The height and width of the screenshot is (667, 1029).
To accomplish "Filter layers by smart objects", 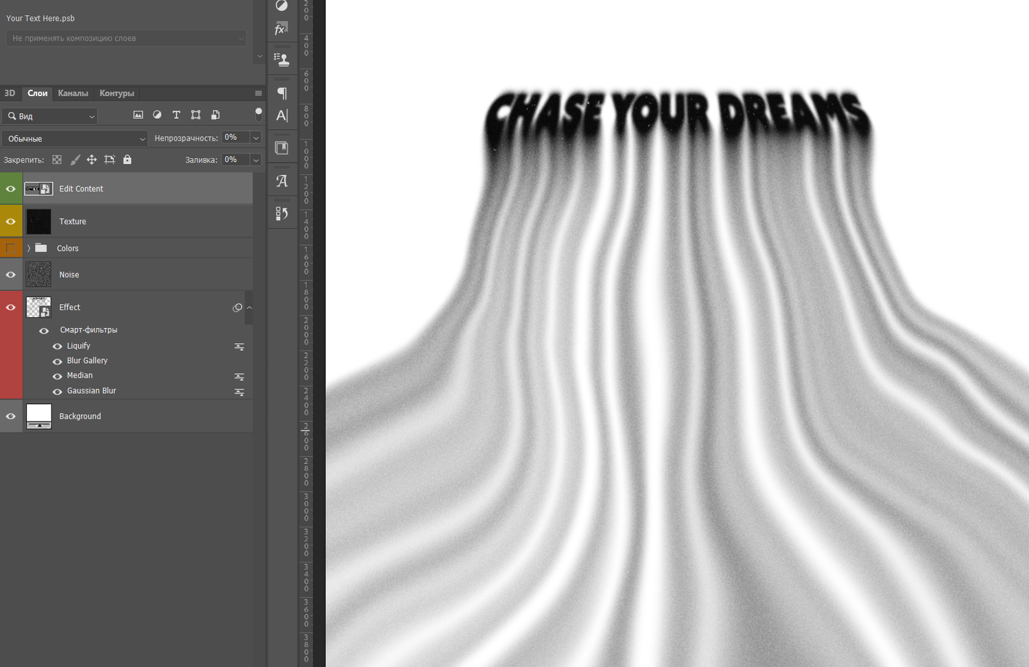I will 215,115.
